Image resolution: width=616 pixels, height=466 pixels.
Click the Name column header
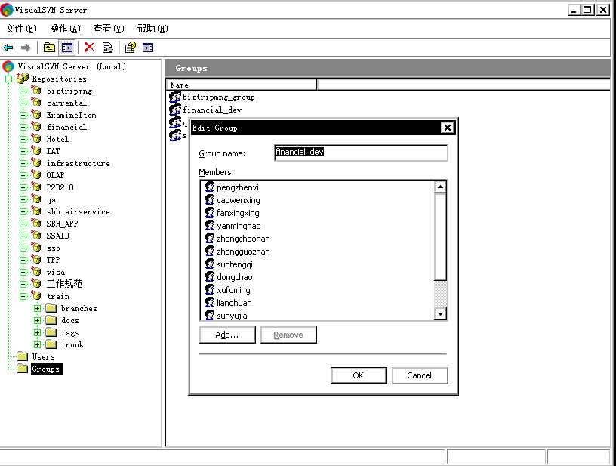coord(242,85)
